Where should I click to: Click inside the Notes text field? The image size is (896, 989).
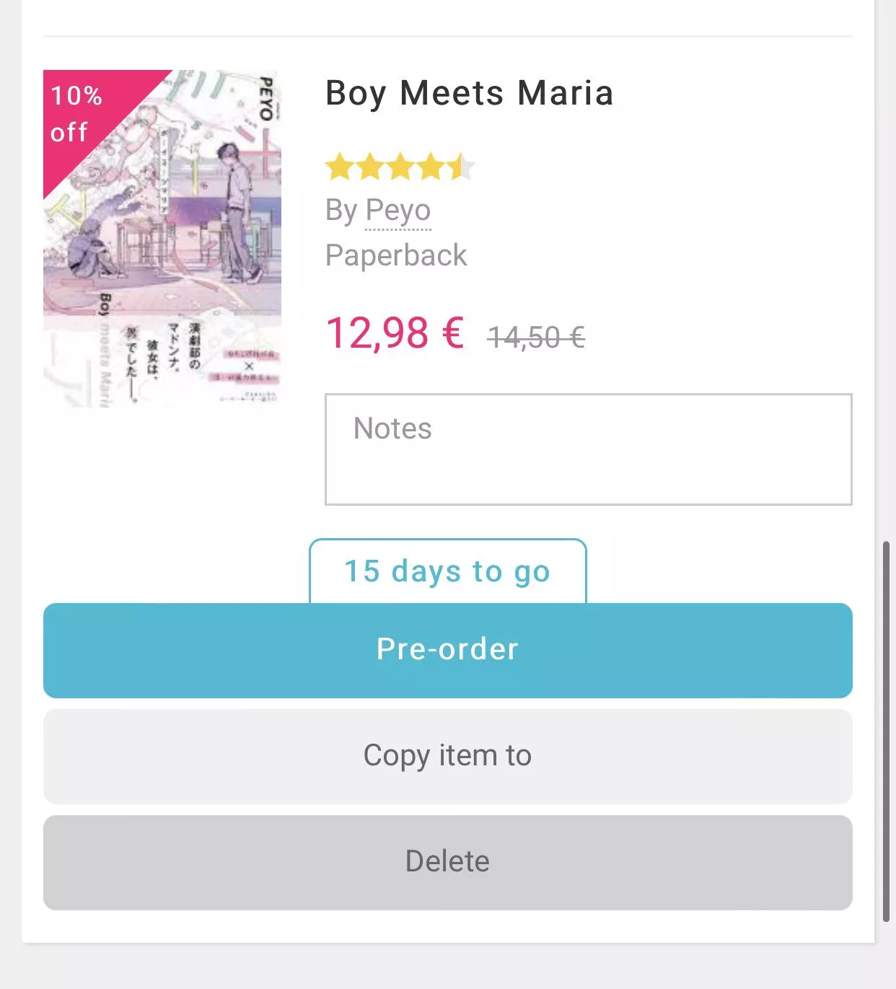coord(588,447)
